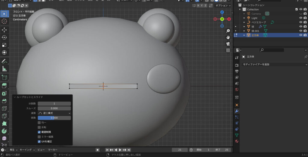
Task: Activate the 3D Cursor tool
Action: pos(4,21)
